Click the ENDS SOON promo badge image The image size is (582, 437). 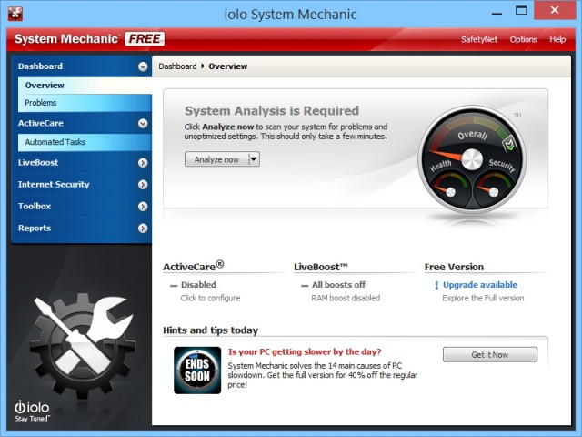(x=197, y=371)
